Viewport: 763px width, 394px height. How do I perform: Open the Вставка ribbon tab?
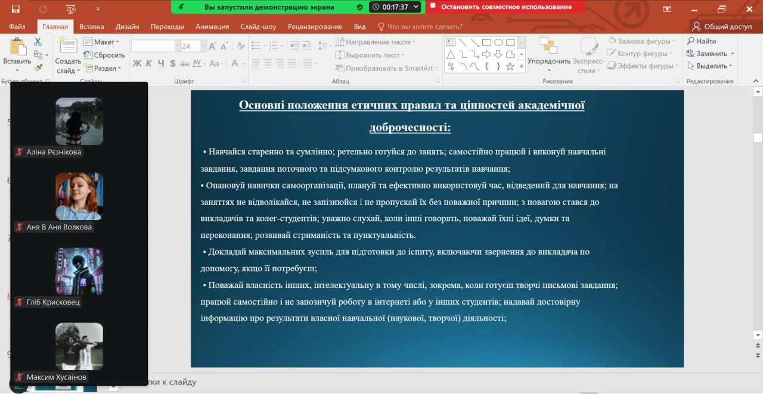tap(91, 26)
